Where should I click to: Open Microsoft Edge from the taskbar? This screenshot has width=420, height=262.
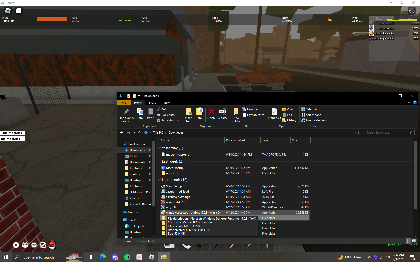coord(103,257)
